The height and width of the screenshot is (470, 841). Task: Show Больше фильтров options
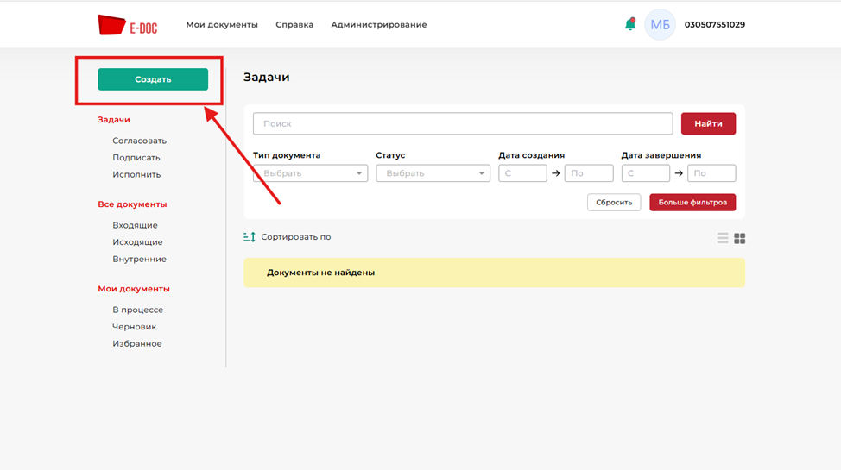tap(692, 203)
